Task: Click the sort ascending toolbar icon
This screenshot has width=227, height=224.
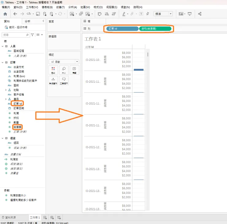Action: tap(107, 14)
